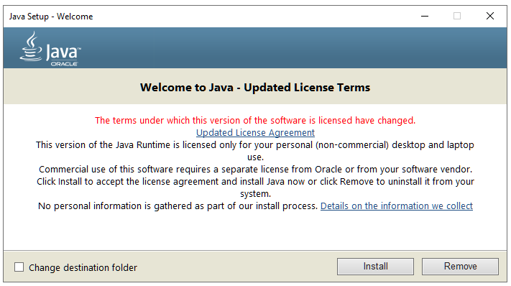The image size is (511, 286).
Task: Click the Java coffee cup logo
Action: (31, 46)
